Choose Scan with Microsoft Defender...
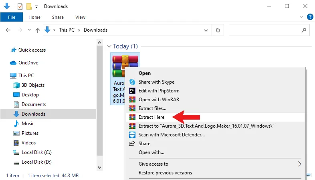The image size is (315, 180). pyautogui.click(x=215, y=135)
